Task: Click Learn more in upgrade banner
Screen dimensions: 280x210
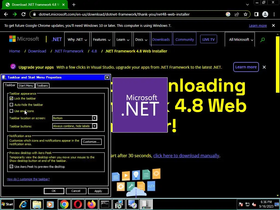Action: click(x=246, y=67)
